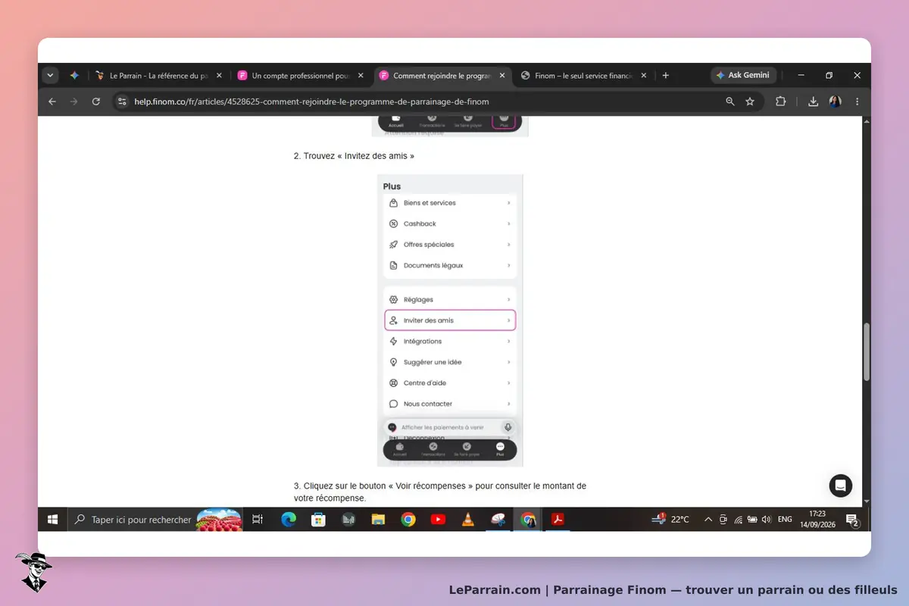Focus the help.finom.co address bar
The image size is (909, 606).
(311, 102)
